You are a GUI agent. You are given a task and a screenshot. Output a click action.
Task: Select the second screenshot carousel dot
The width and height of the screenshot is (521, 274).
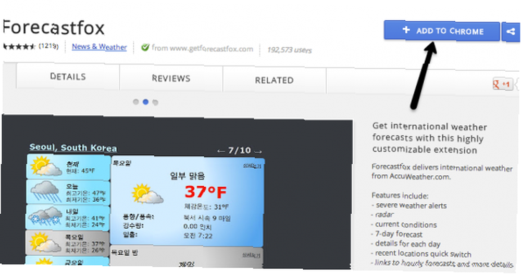click(x=145, y=102)
